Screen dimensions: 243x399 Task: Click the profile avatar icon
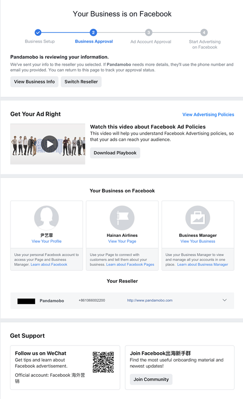coord(46,218)
